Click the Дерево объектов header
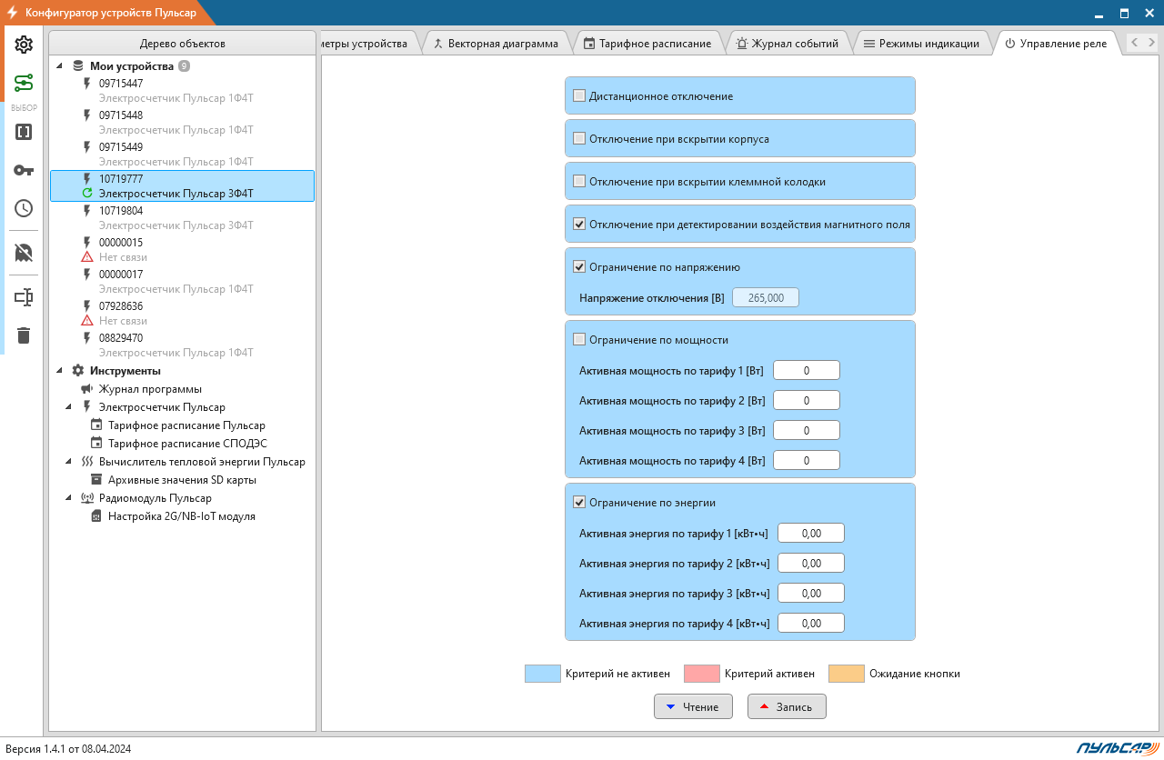The height and width of the screenshot is (760, 1164). coord(182,43)
